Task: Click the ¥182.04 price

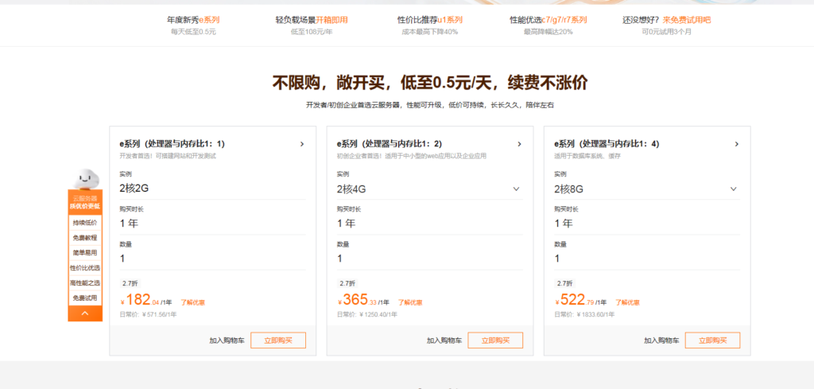Action: click(x=140, y=300)
